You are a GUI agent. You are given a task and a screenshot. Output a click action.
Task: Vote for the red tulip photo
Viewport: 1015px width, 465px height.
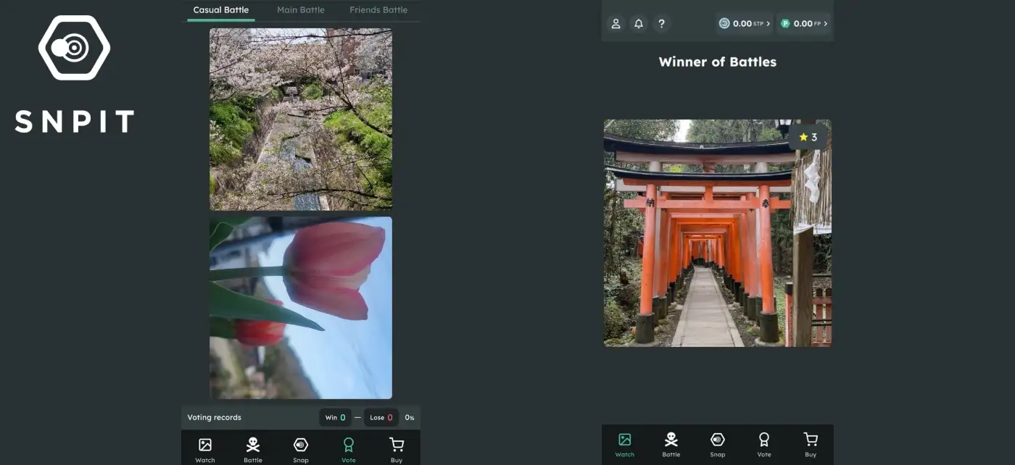point(301,308)
